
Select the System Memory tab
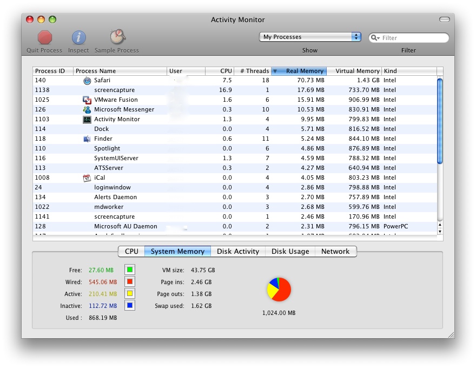pyautogui.click(x=177, y=252)
